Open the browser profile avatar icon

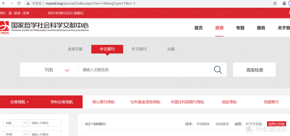tap(284, 3)
